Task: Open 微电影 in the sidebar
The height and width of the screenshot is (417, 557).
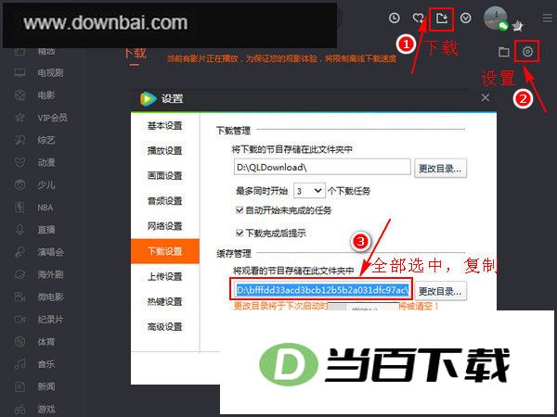Action: pos(50,297)
